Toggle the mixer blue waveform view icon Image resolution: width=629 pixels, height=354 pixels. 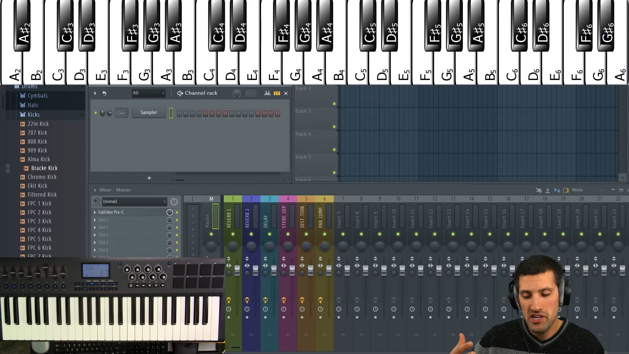click(557, 190)
